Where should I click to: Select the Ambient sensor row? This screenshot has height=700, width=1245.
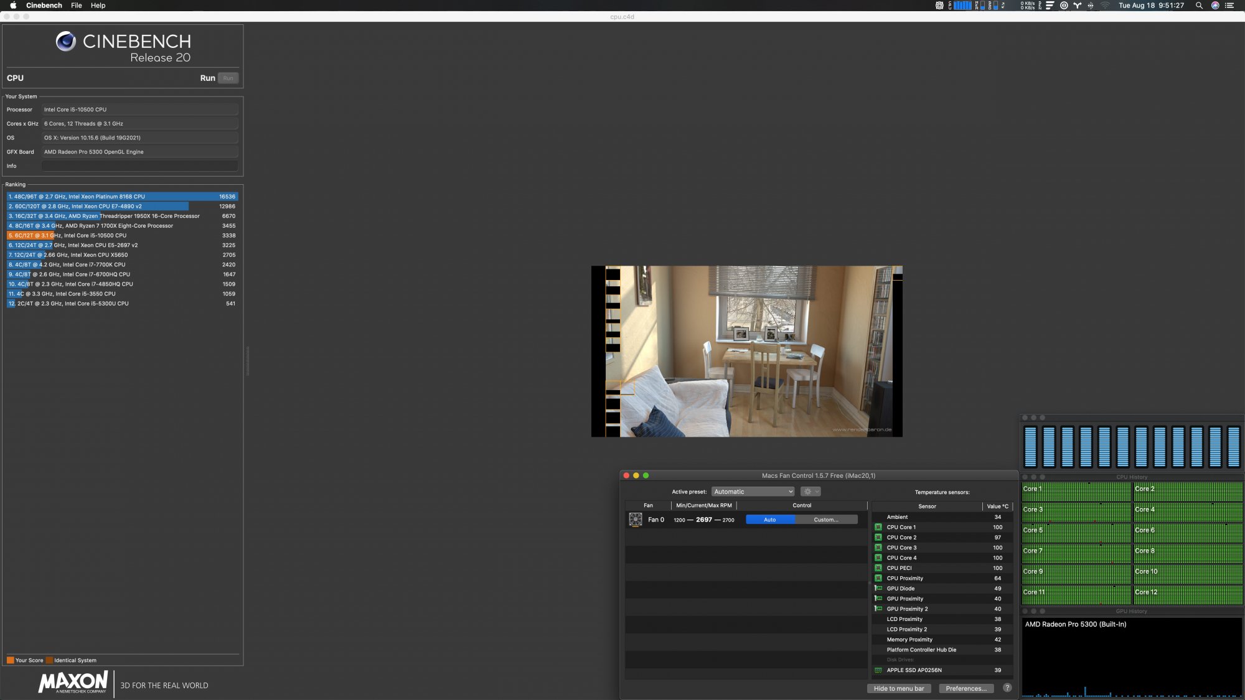(x=942, y=517)
